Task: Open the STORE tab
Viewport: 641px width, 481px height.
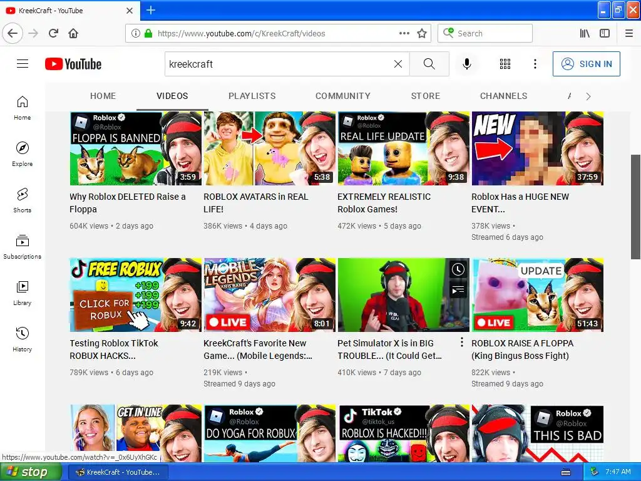Action: click(426, 96)
